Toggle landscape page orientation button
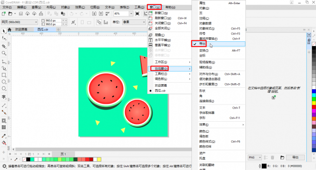 89,22
